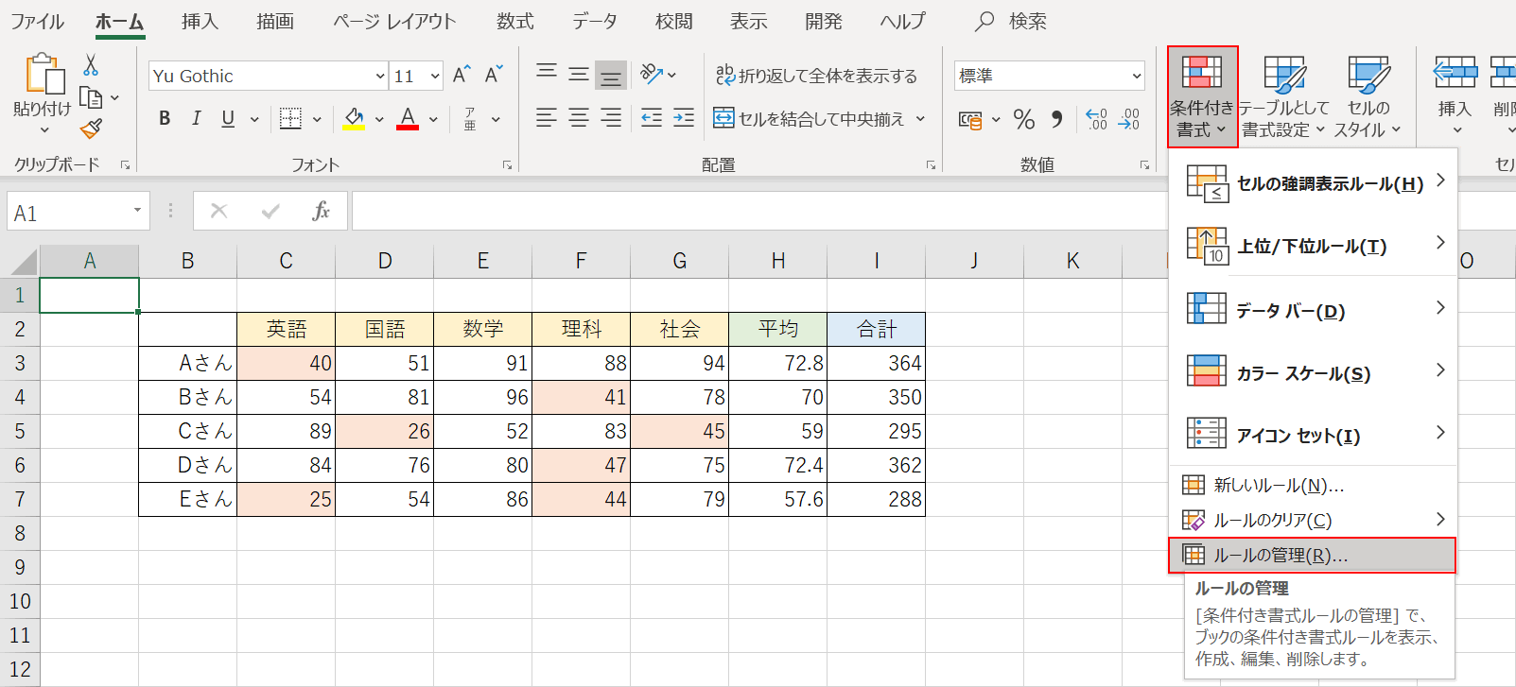Toggle Italic formatting
This screenshot has width=1516, height=687.
pos(196,118)
